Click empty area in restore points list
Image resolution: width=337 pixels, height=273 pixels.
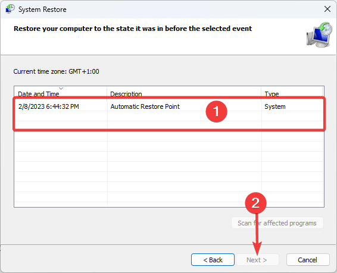169,167
